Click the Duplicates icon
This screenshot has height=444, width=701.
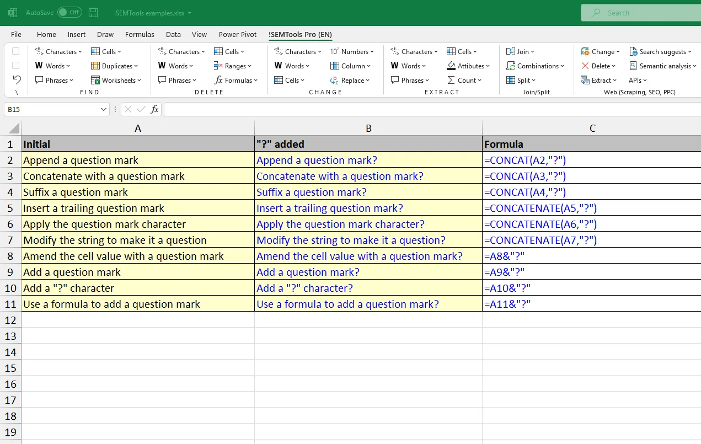coord(95,66)
